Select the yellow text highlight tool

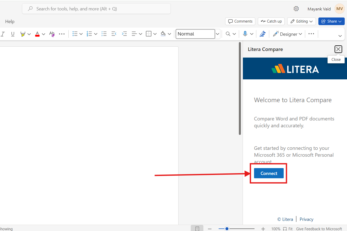pos(23,34)
